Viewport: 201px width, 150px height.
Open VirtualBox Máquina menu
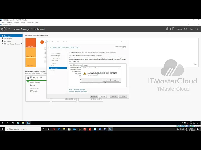click(10, 22)
